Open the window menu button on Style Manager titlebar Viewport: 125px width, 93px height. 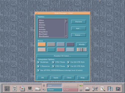36,13
